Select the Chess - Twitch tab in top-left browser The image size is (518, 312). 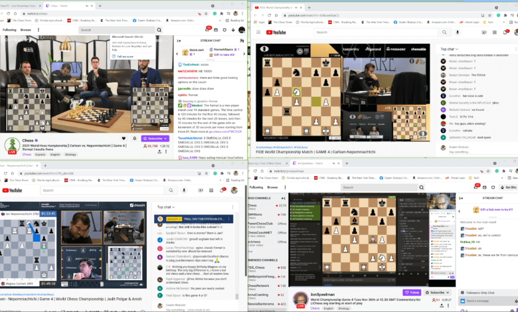point(68,5)
